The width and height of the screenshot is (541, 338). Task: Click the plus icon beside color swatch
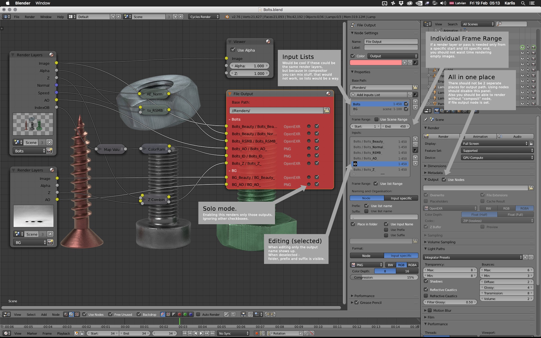(405, 63)
